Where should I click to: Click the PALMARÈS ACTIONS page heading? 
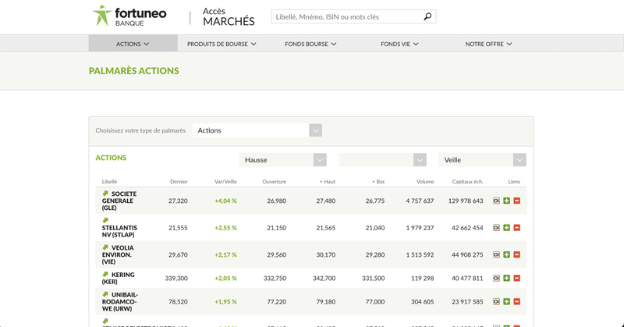coord(133,71)
